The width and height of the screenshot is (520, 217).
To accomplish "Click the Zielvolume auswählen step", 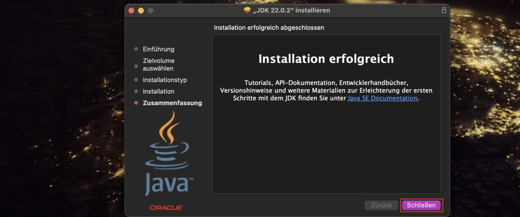I will 159,64.
